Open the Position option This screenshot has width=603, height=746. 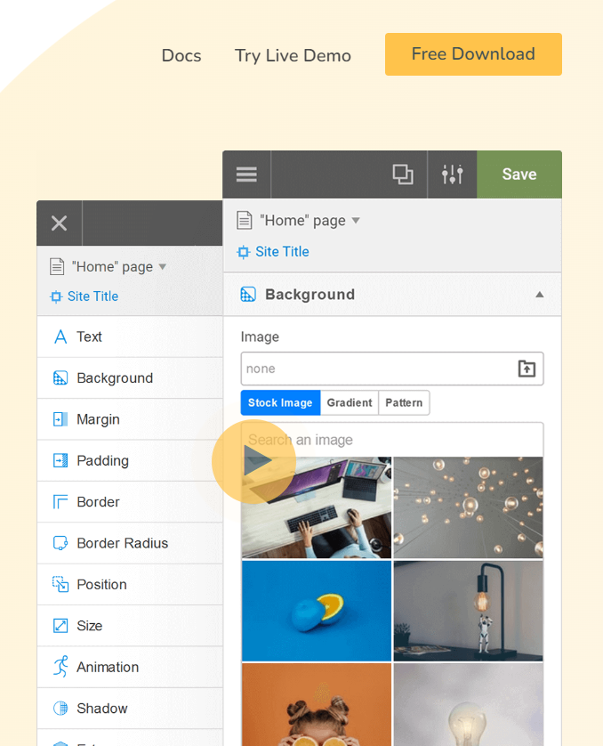[130, 585]
